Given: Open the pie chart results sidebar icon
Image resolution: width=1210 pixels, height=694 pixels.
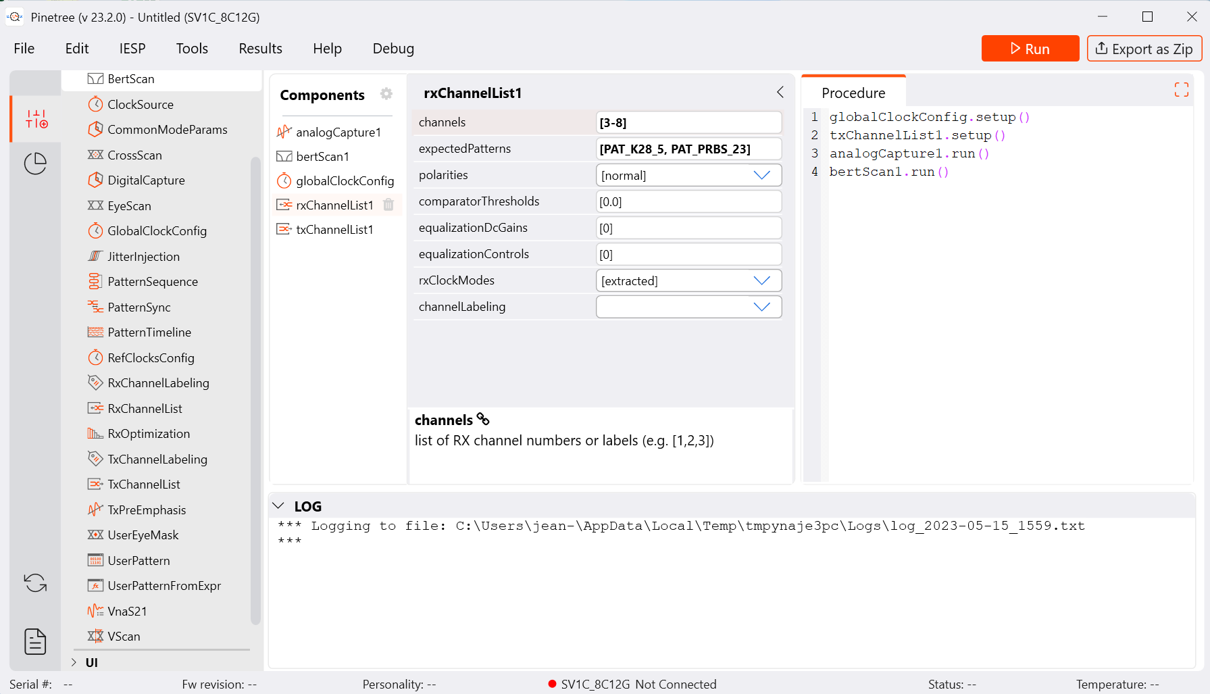Looking at the screenshot, I should point(35,164).
